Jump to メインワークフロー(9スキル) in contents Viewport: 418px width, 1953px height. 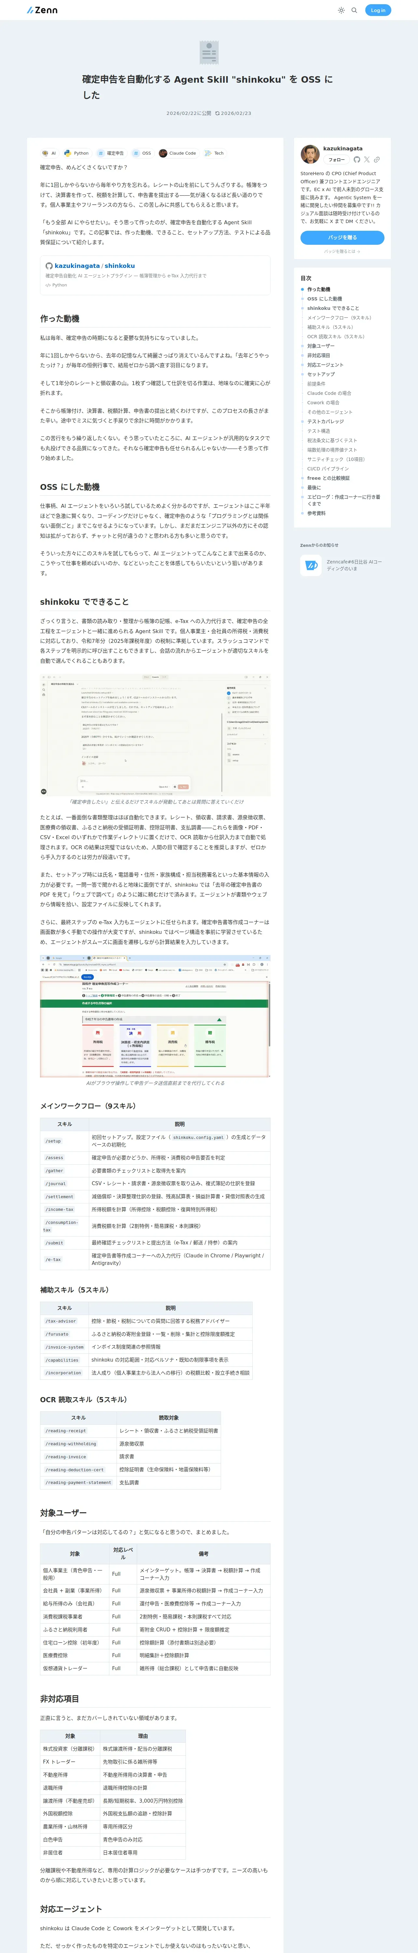339,318
